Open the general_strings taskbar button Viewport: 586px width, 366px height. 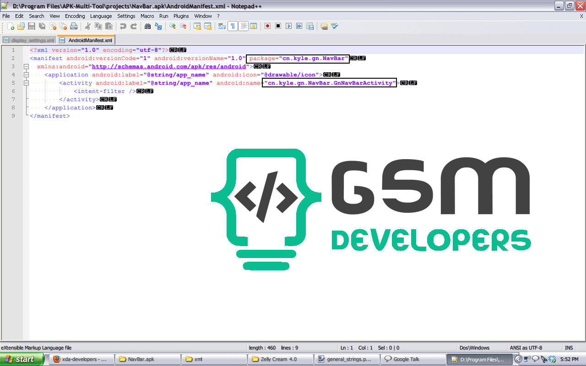347,359
